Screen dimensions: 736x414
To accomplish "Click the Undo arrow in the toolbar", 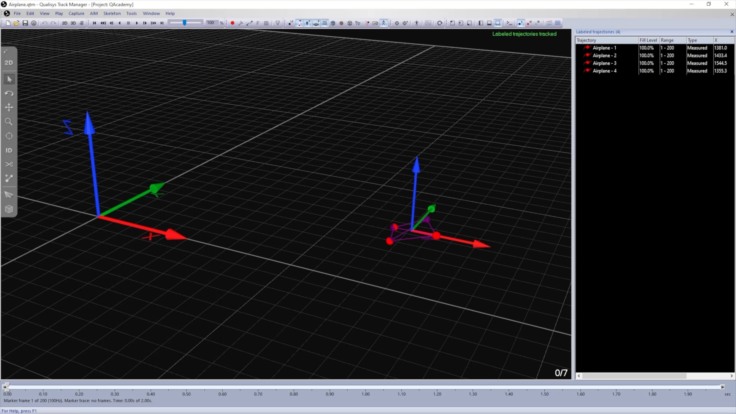I will tap(45, 23).
